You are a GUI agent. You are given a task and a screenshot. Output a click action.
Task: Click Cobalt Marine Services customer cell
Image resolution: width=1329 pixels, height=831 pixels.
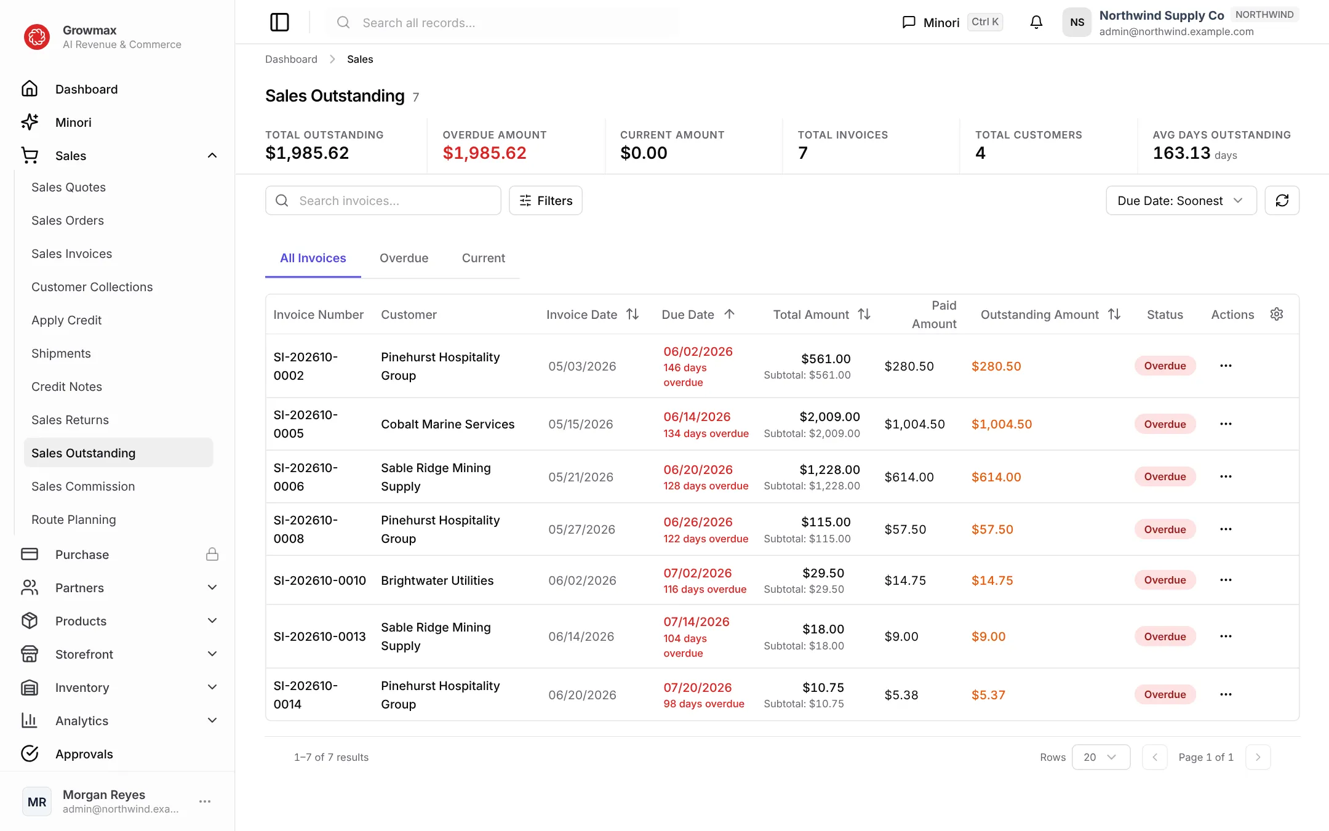click(x=447, y=424)
